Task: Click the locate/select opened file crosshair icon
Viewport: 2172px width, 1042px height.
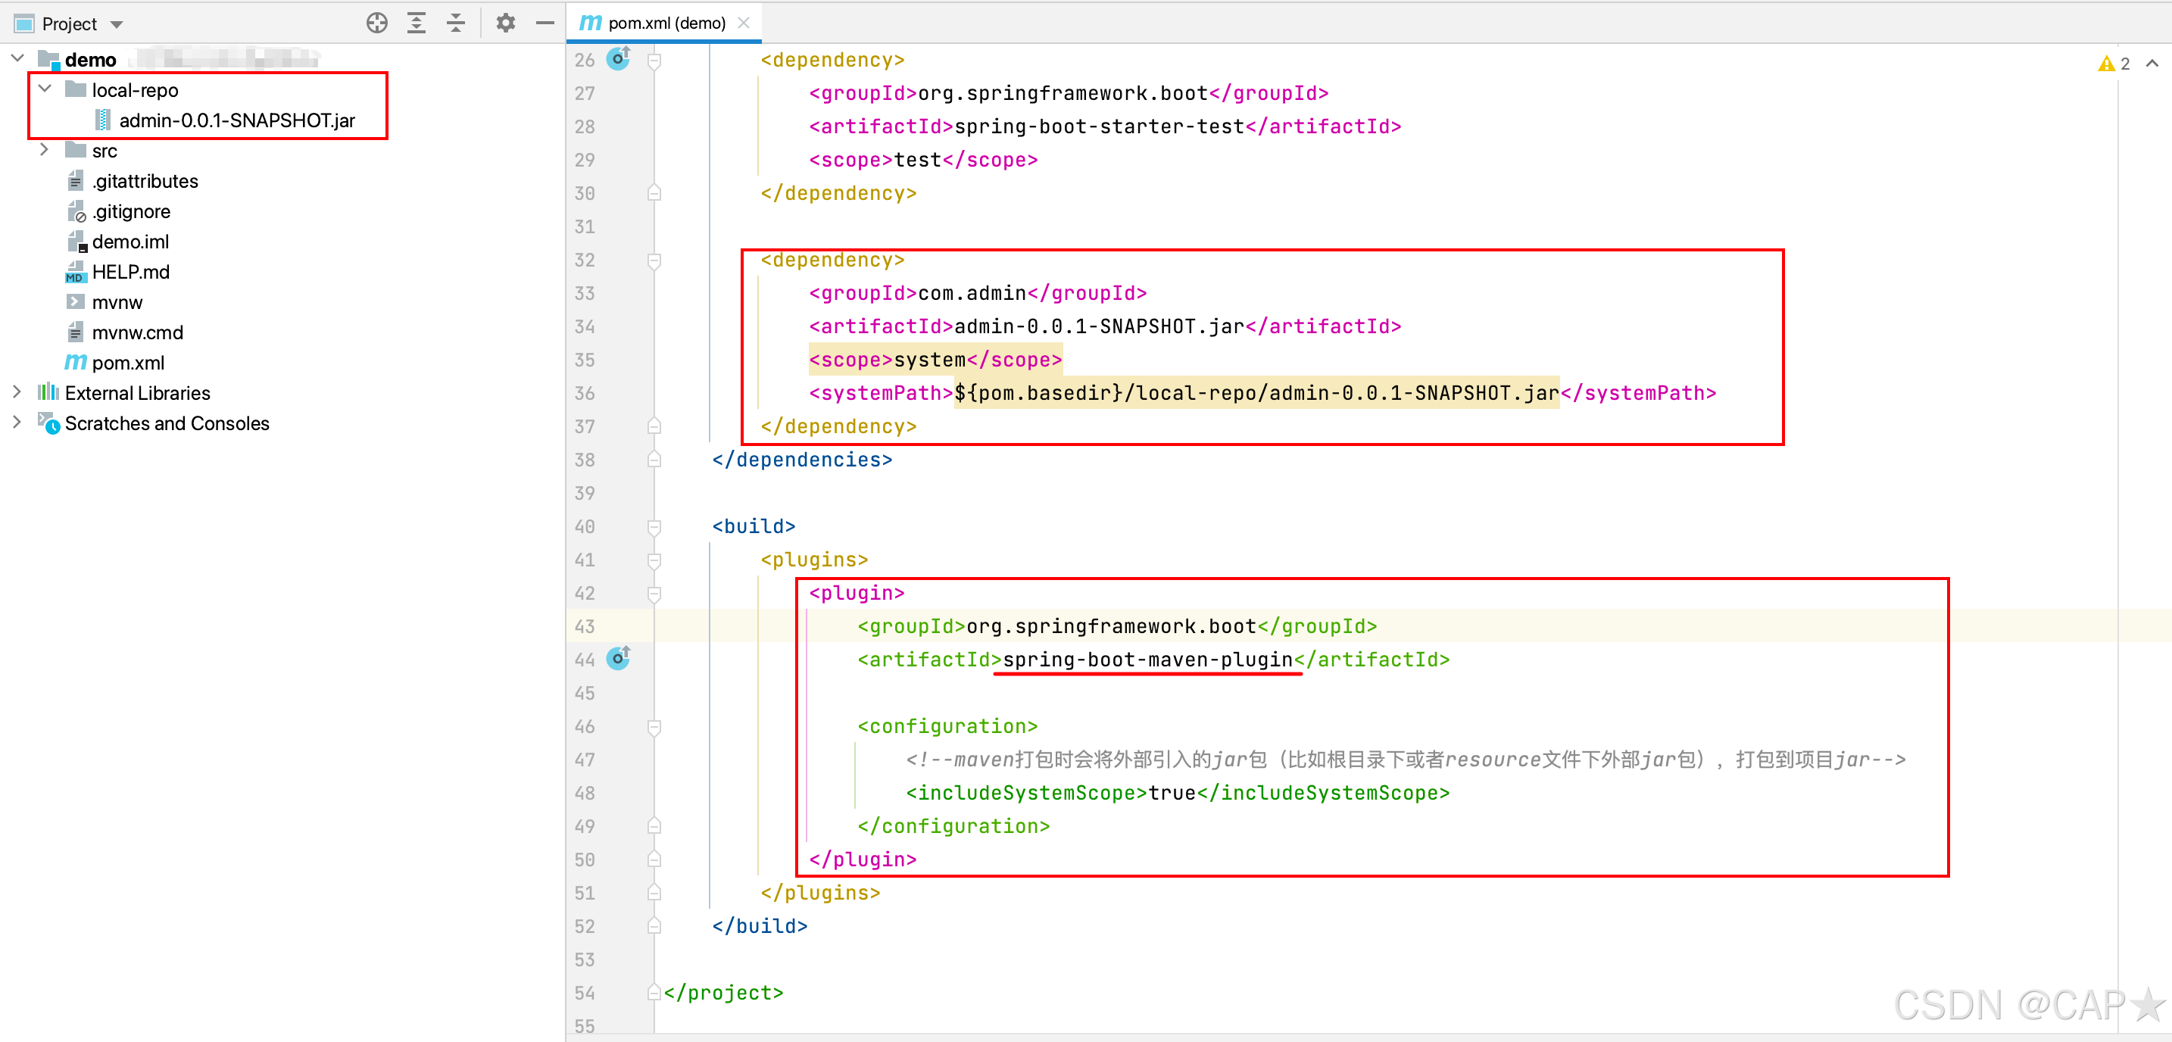Action: point(377,23)
